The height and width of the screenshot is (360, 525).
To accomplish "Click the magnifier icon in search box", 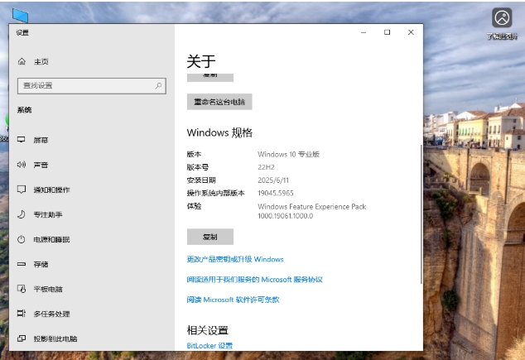I will 159,85.
